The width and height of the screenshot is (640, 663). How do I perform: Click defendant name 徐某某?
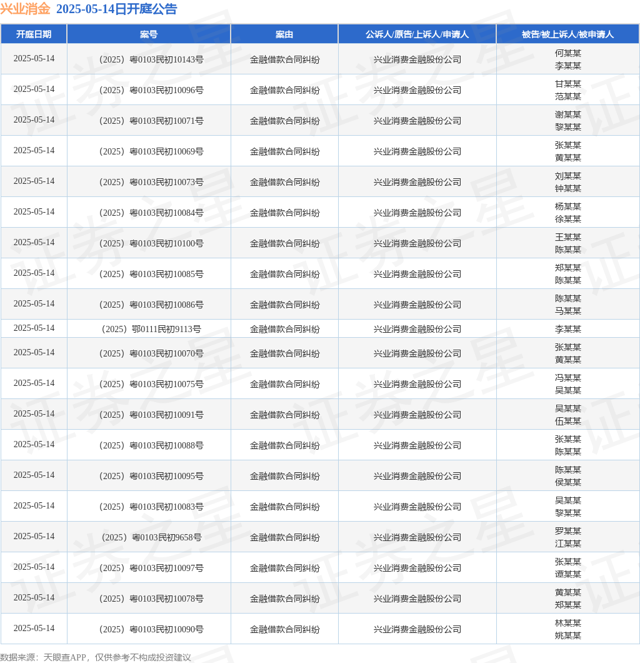(x=567, y=219)
